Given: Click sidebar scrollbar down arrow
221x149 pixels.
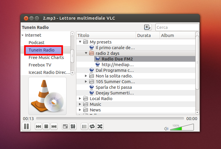Looking at the screenshot, I should coord(72,73).
